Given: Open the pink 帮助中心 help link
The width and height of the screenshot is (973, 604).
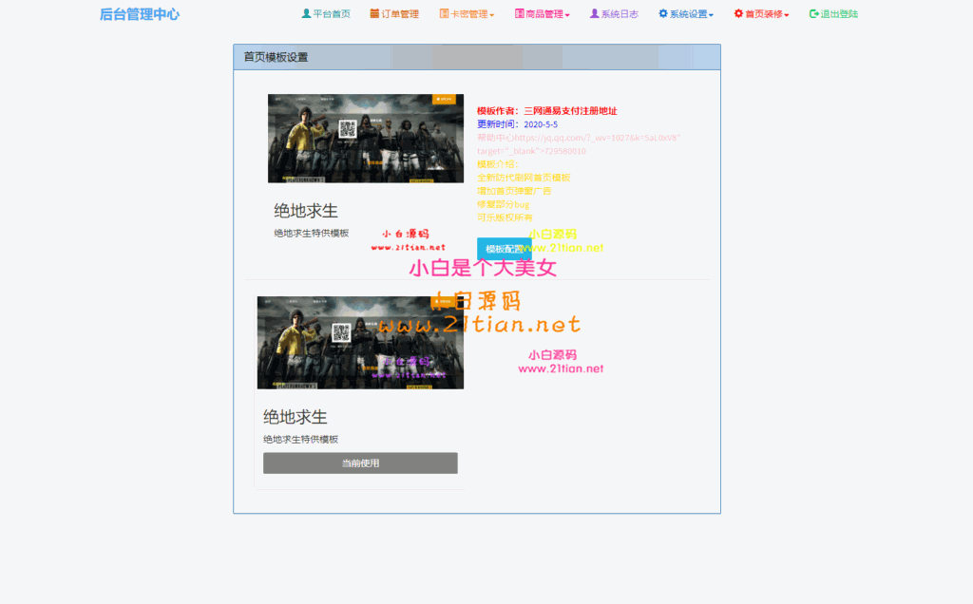Looking at the screenshot, I should [579, 143].
